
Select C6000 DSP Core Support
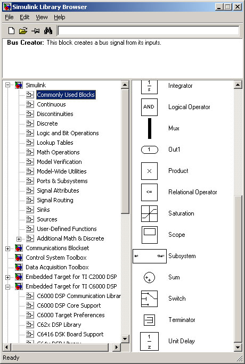(69, 305)
